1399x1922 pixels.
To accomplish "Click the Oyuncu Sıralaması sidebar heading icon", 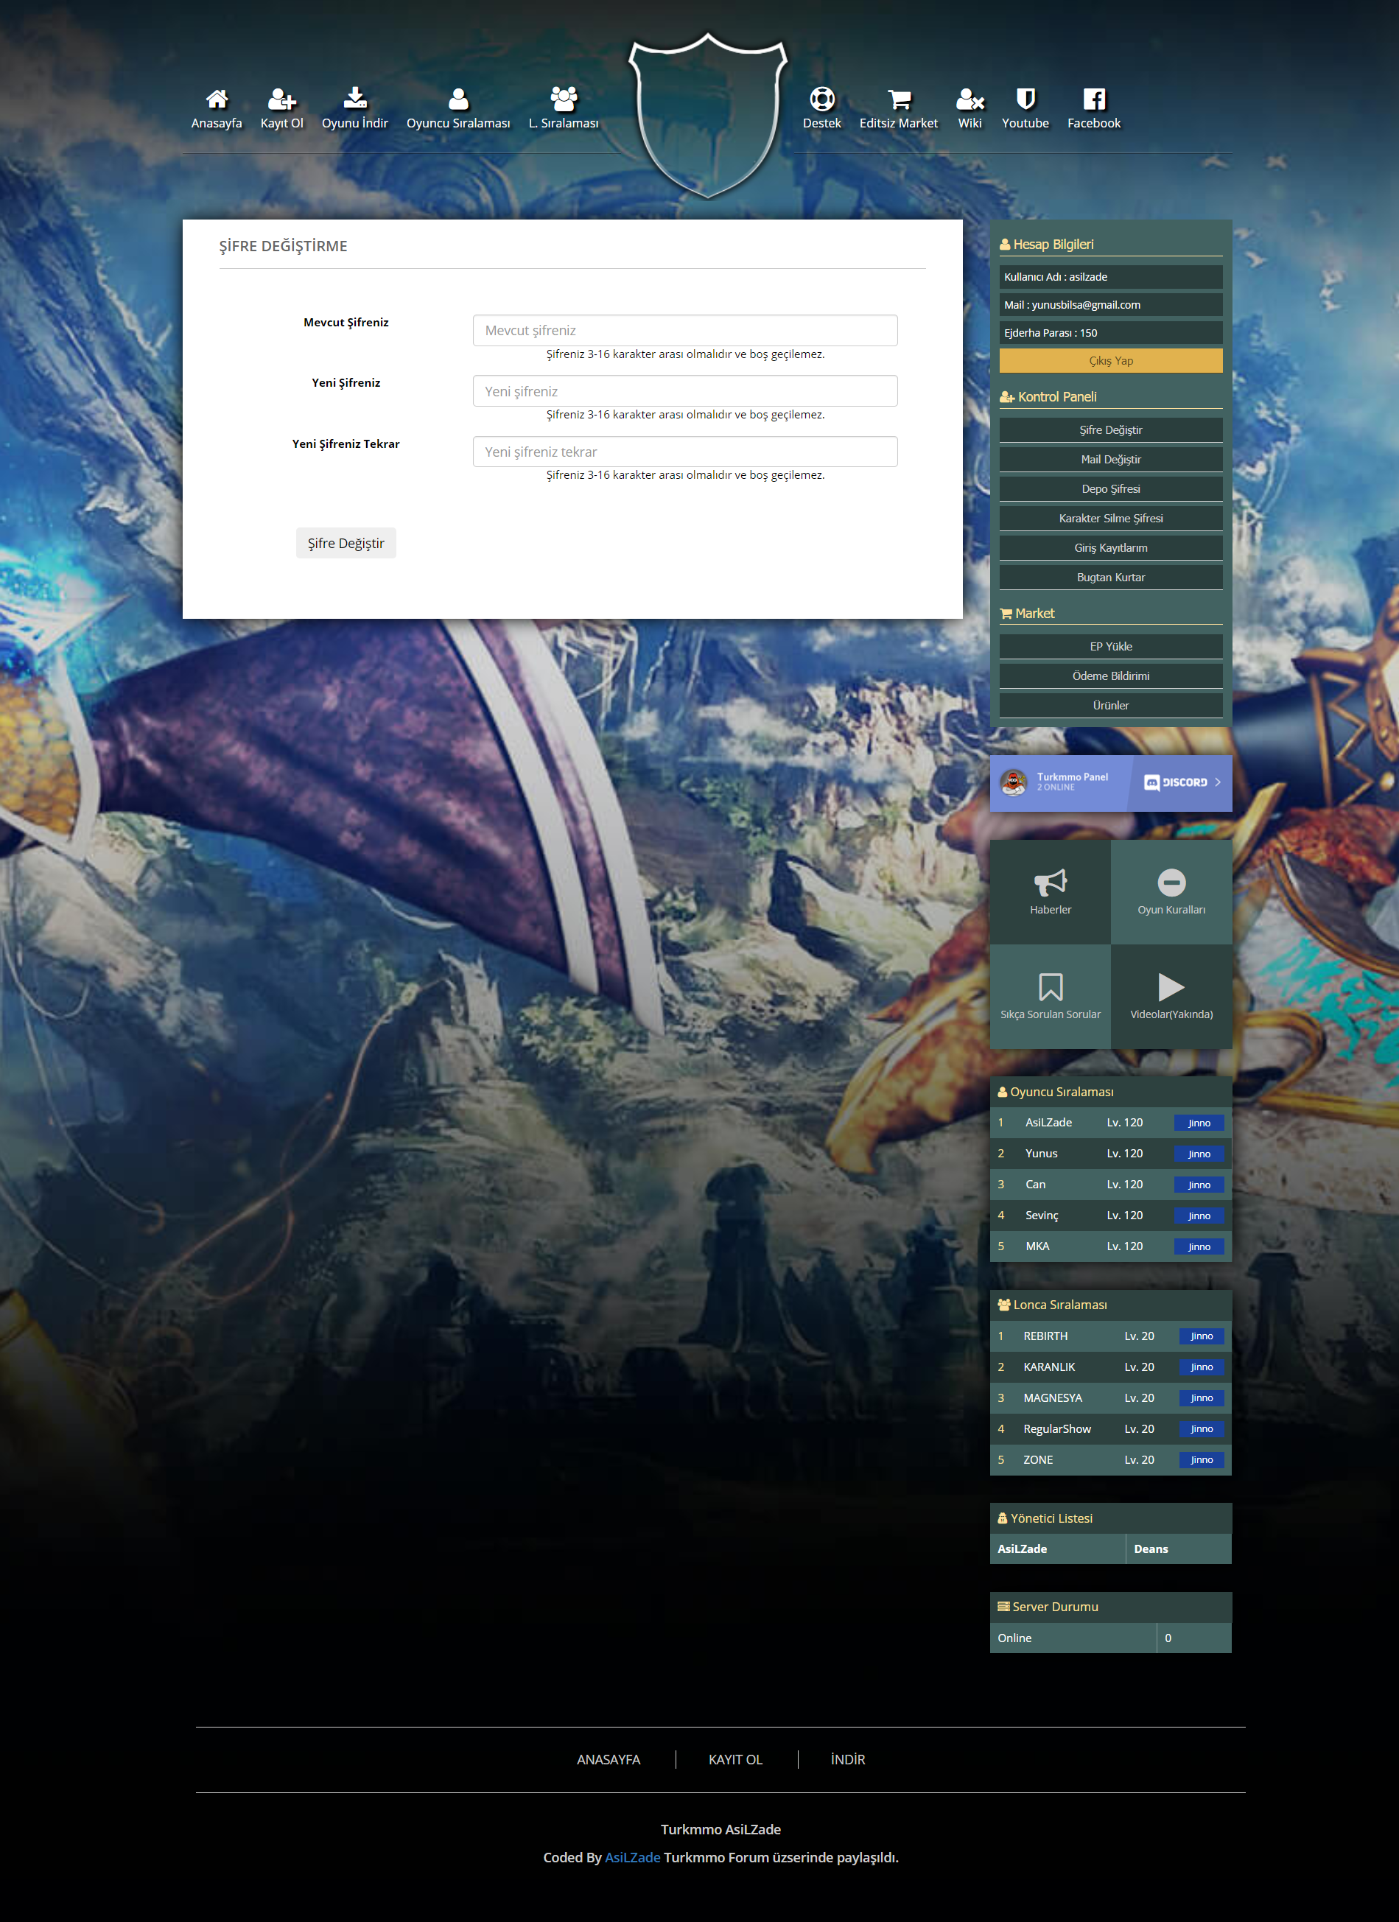I will [1003, 1092].
